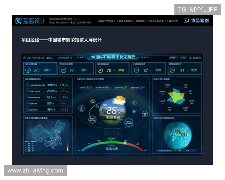Click the pointer on the temperature arc gauge
Viewport: 225px width, 180px height.
tap(125, 143)
